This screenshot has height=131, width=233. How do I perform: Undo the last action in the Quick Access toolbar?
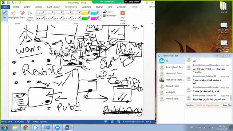pos(13,3)
